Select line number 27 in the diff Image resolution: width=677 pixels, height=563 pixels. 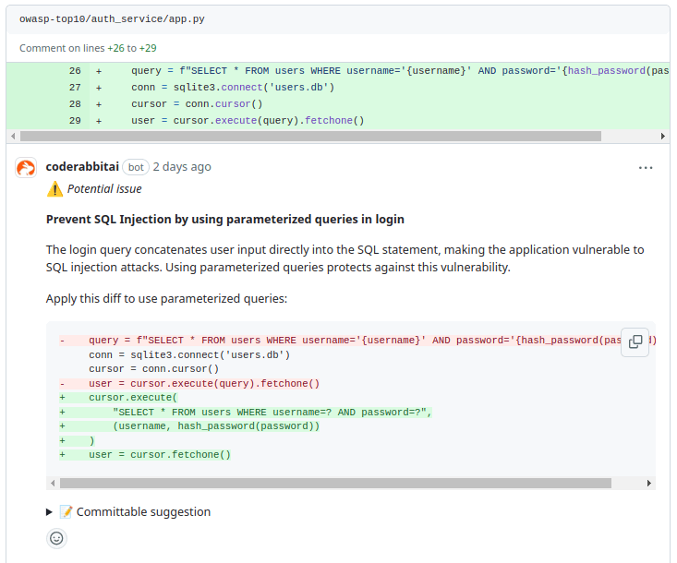(75, 88)
